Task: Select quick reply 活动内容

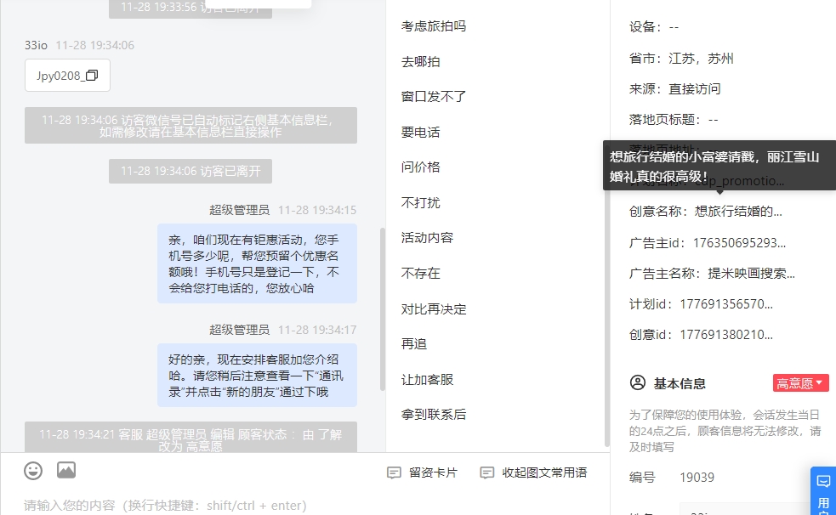Action: click(427, 238)
